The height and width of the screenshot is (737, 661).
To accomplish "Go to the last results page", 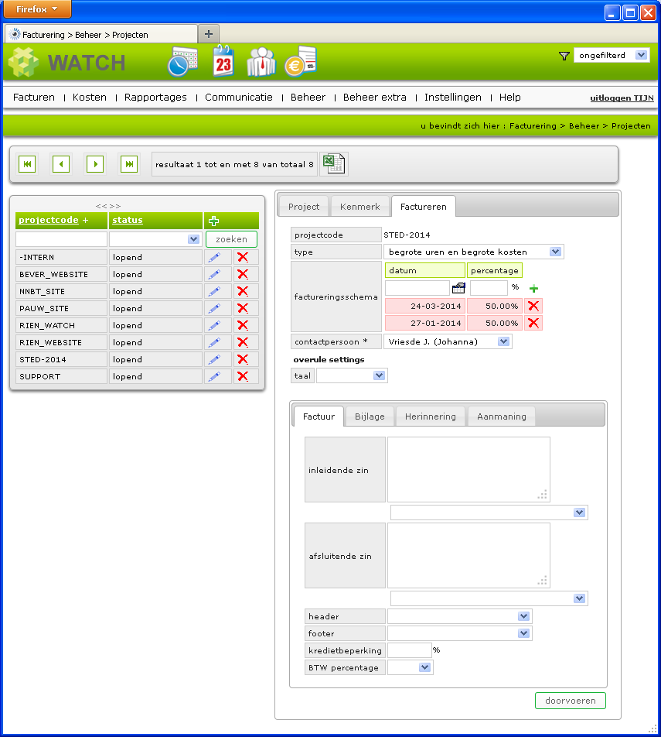I will coord(129,163).
